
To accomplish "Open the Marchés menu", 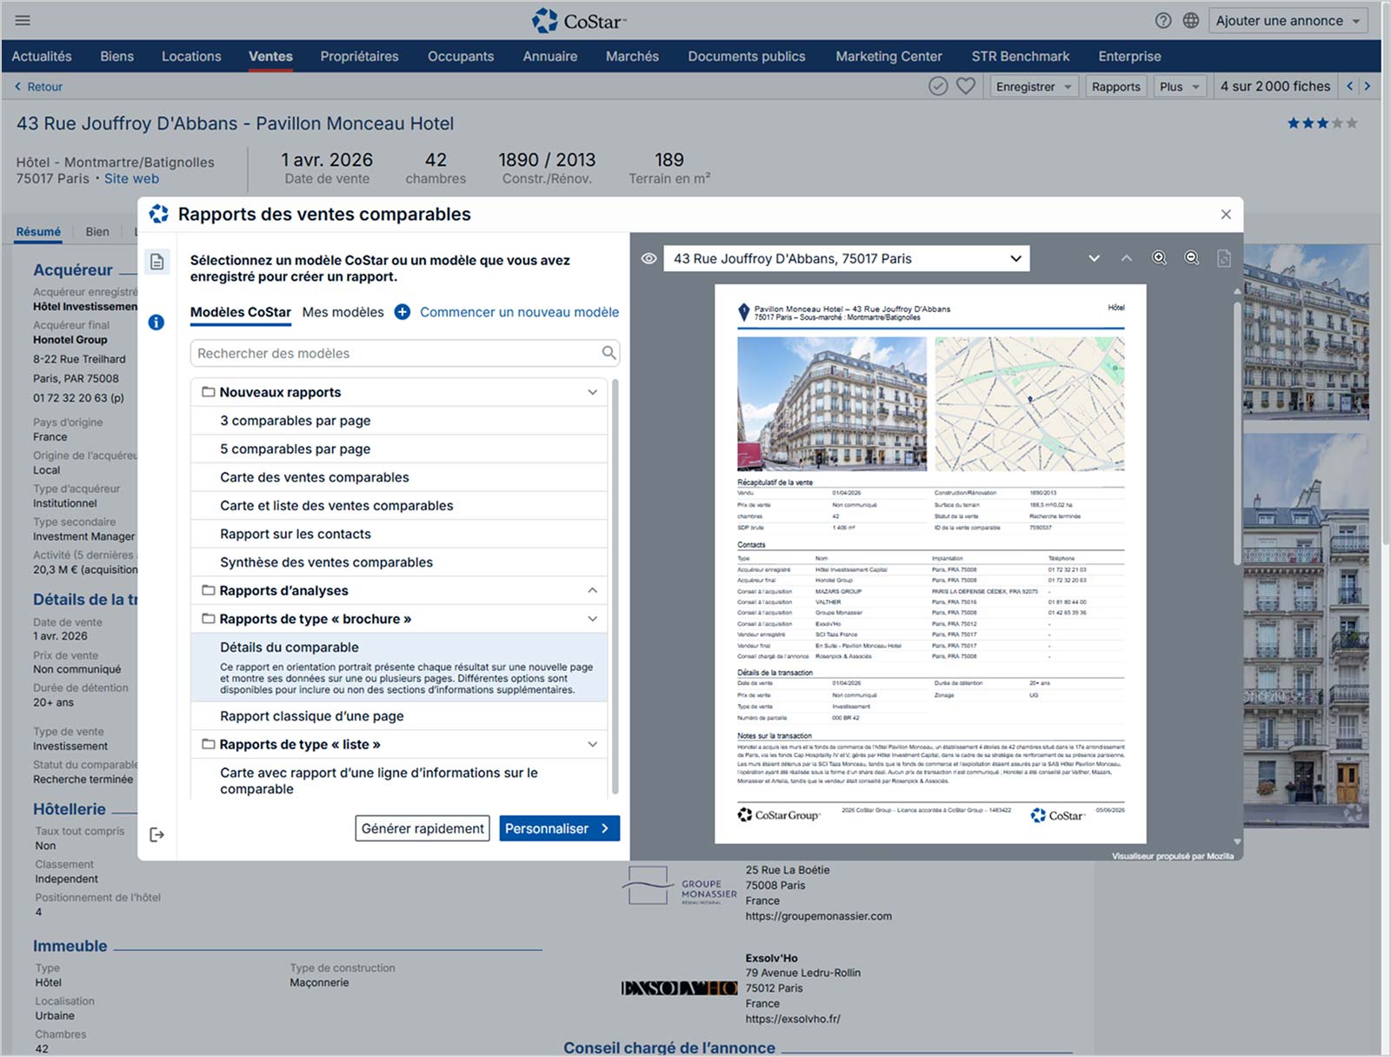I will pos(632,57).
